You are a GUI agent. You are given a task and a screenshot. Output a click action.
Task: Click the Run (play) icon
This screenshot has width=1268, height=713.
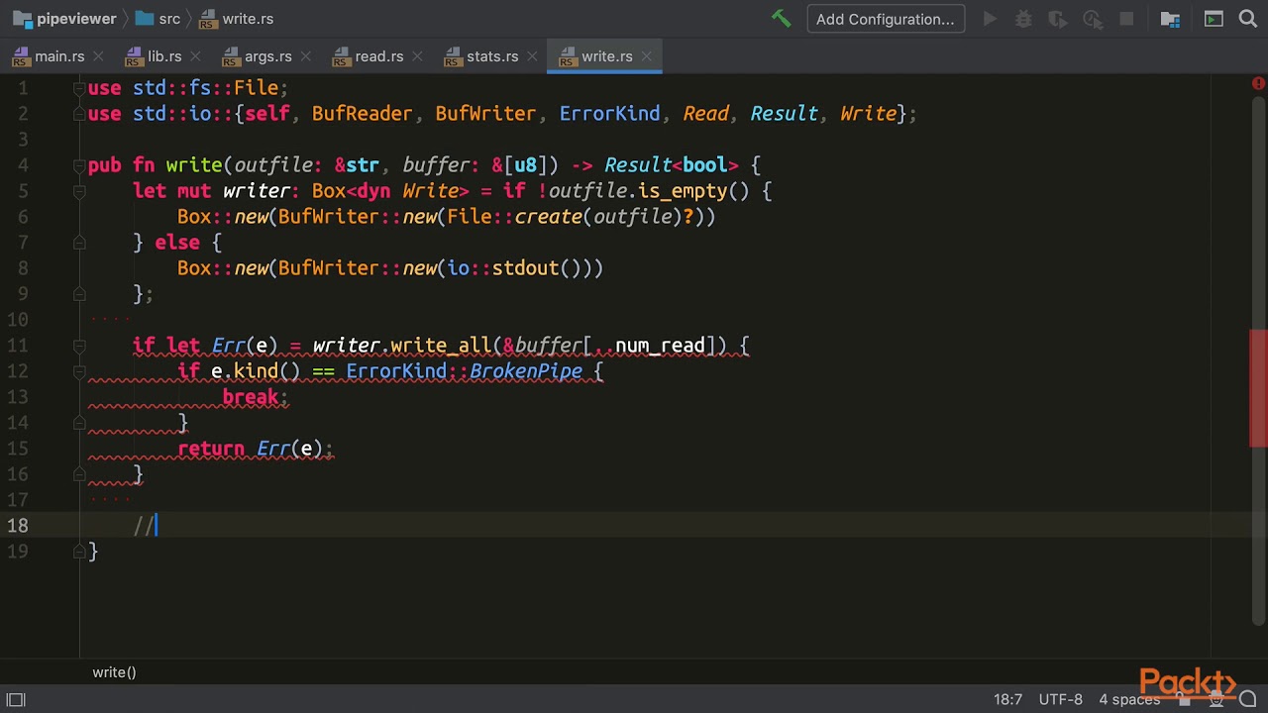[x=990, y=19]
